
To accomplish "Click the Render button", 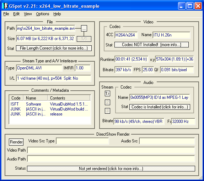I will coord(16,142).
